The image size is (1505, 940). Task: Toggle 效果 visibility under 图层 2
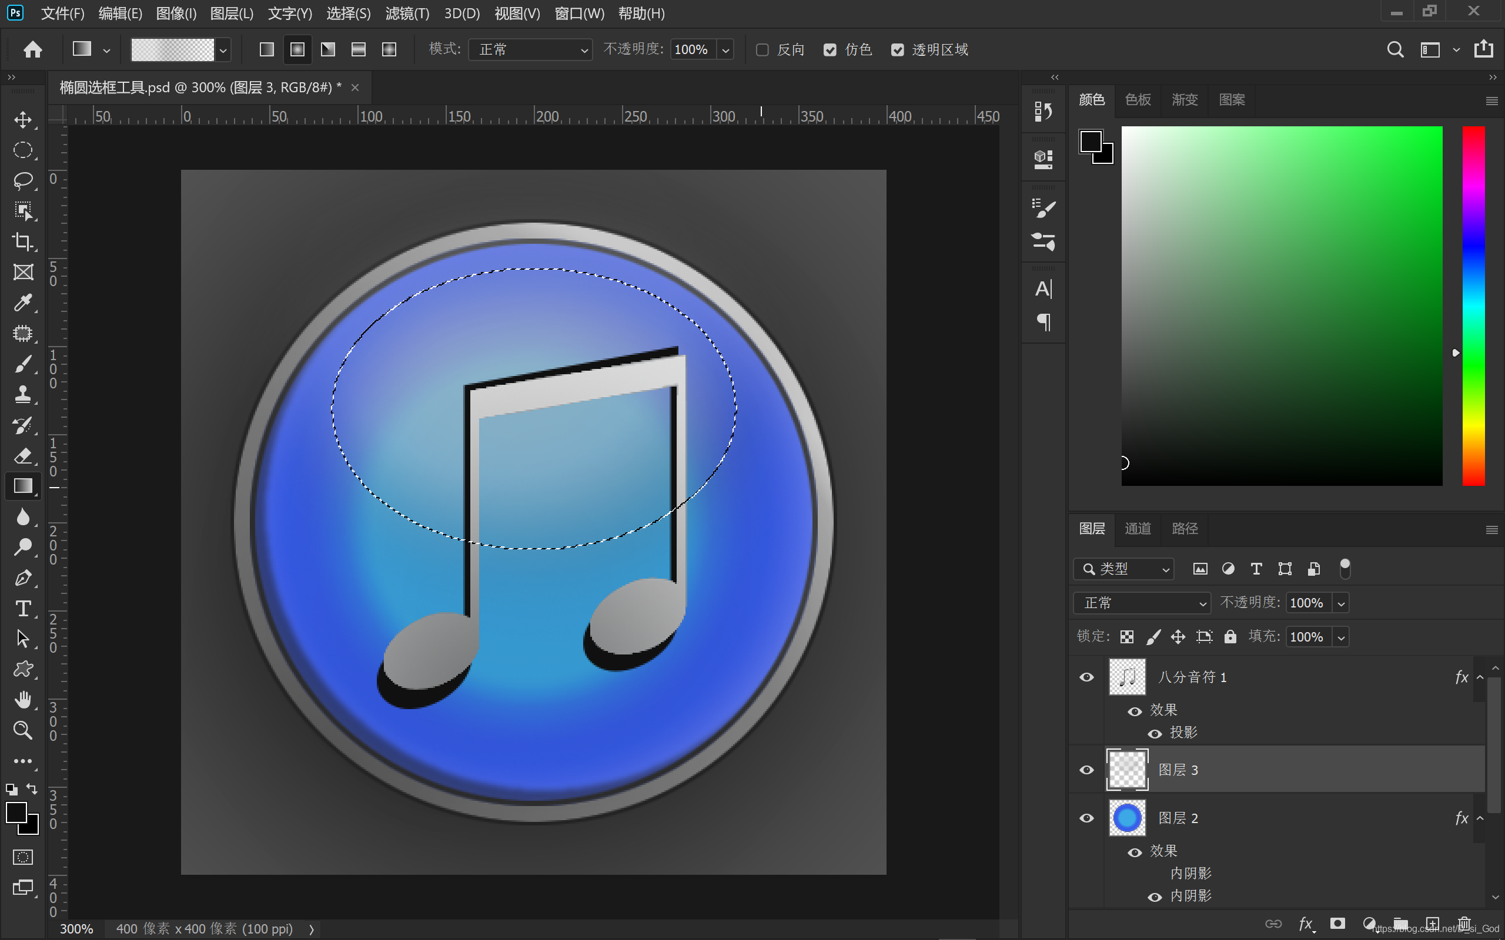pos(1135,852)
